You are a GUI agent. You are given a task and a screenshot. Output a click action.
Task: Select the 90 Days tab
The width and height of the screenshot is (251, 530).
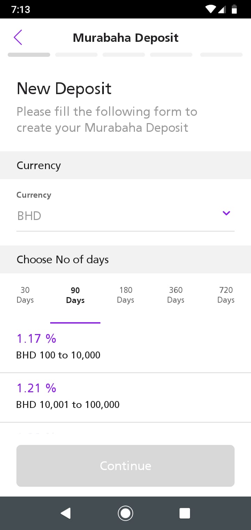click(75, 295)
